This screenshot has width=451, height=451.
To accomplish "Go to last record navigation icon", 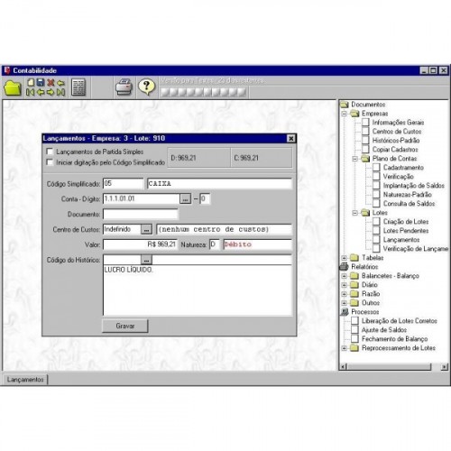I will click(61, 92).
